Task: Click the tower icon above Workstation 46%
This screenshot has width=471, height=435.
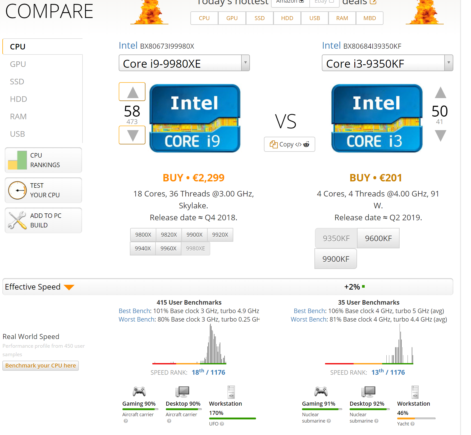Action: 415,392
